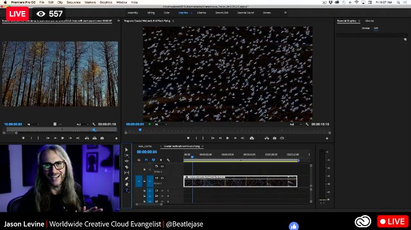
Task: Open the Graphics menu in menu bar
Action: click(106, 2)
